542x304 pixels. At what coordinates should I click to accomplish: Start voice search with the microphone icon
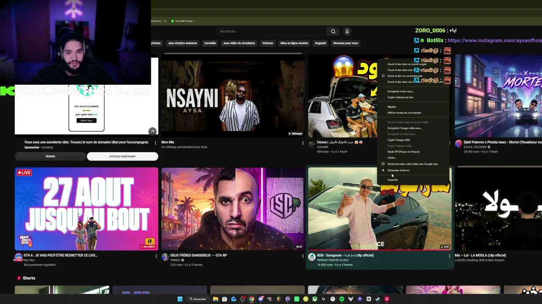347,31
